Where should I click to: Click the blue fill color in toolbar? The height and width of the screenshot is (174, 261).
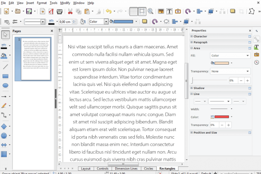coord(123,22)
